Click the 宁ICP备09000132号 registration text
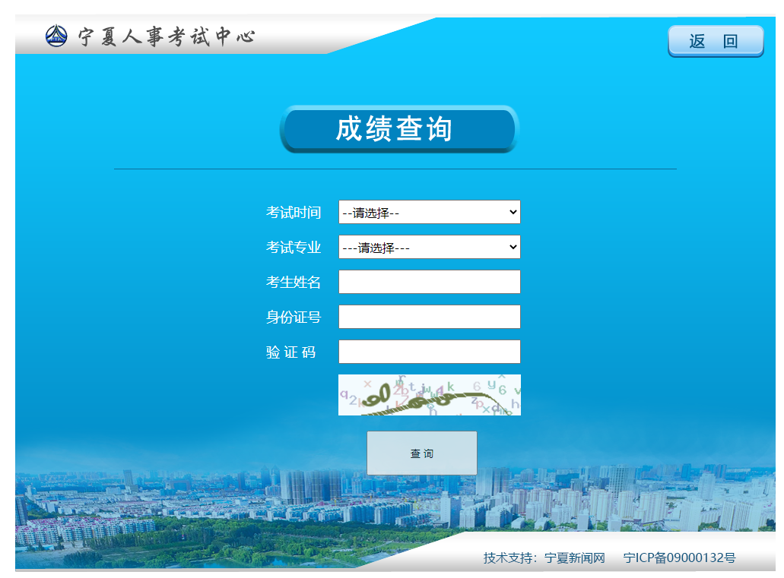 (679, 558)
